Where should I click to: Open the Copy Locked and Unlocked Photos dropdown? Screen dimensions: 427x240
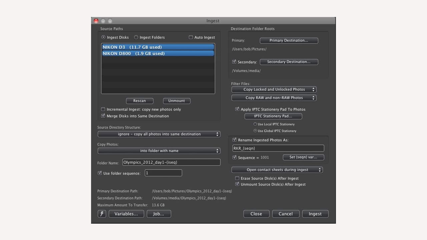pos(274,89)
